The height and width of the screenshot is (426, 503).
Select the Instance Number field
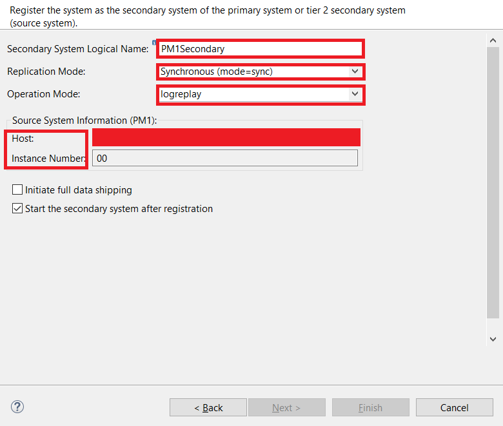224,158
